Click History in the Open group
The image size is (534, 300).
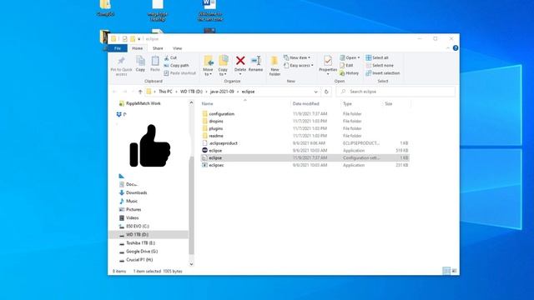click(349, 73)
